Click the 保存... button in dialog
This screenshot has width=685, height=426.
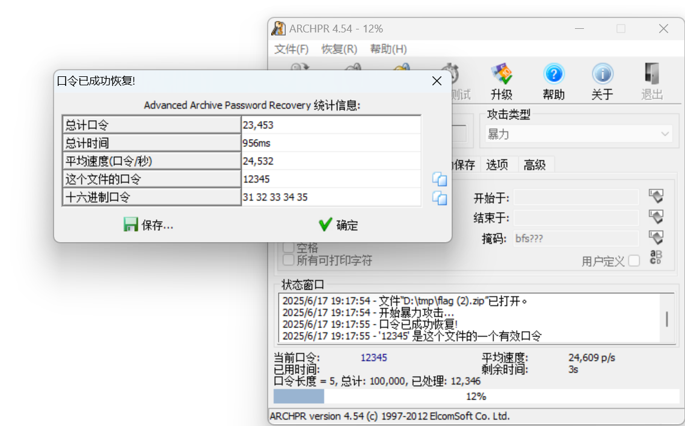pos(148,225)
